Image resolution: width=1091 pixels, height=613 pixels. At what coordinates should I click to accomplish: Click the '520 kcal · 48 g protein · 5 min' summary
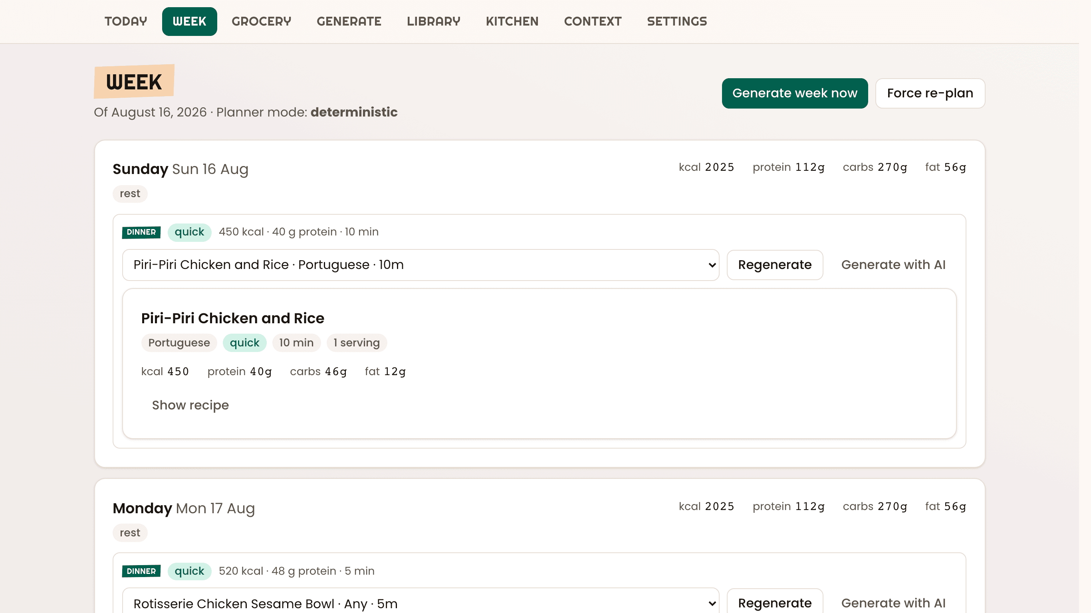click(x=296, y=571)
